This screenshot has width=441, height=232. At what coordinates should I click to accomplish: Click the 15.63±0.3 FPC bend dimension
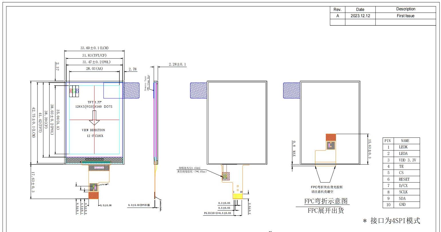[369, 149]
